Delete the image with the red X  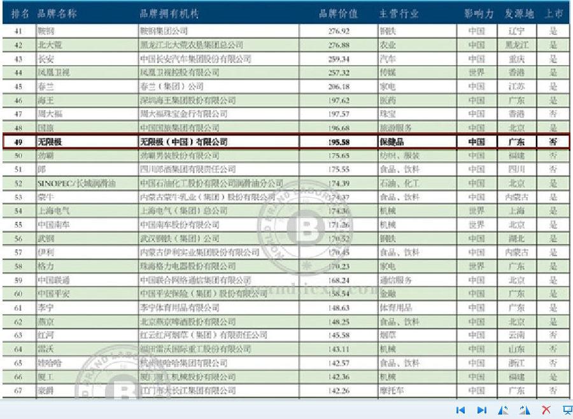[546, 410]
